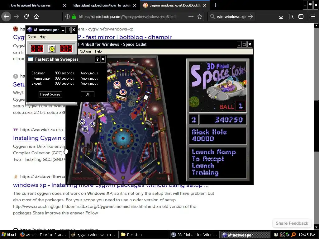This screenshot has width=319, height=239.
Task: Open Firefox hamburger menu
Action: pyautogui.click(x=313, y=16)
